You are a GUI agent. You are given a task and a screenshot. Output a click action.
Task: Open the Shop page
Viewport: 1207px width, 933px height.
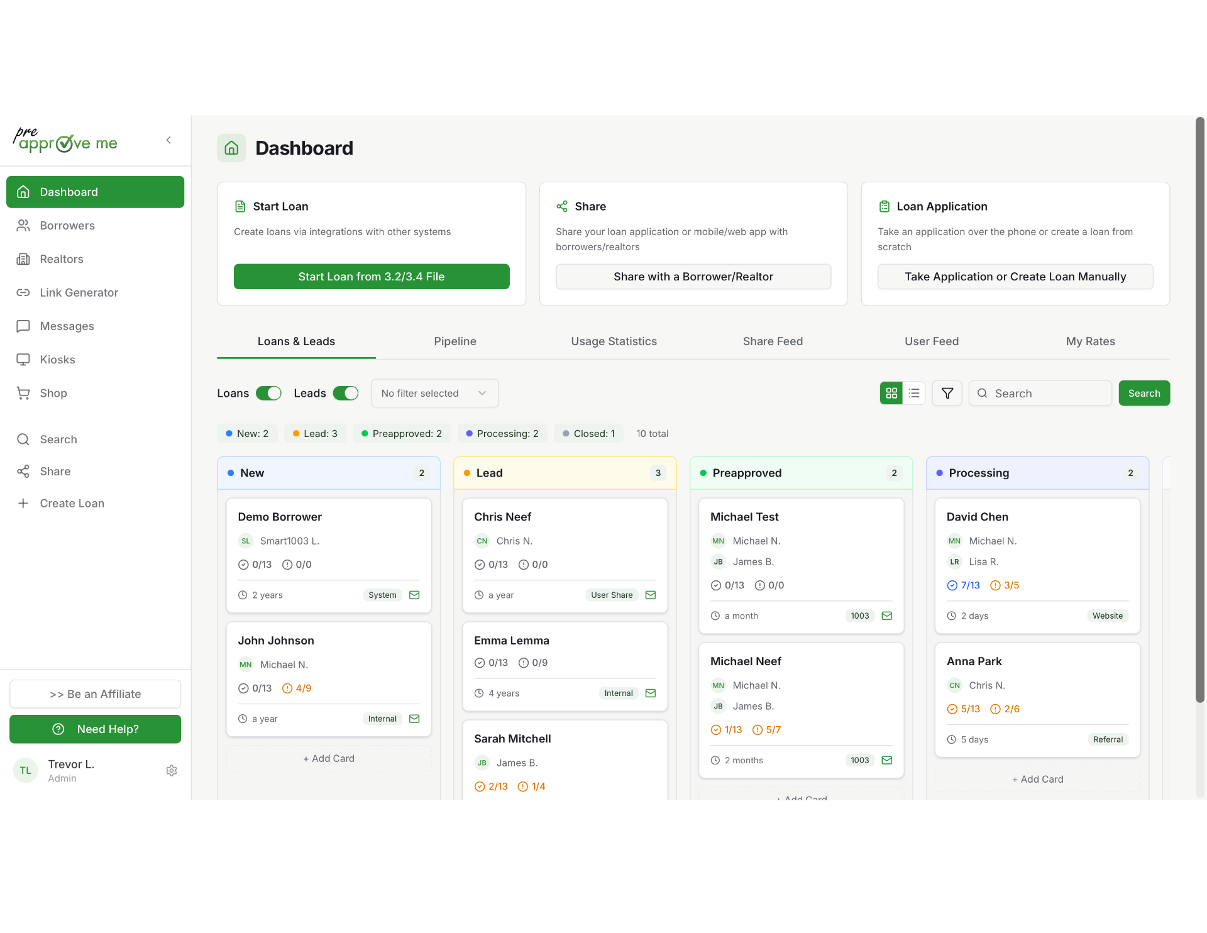[x=95, y=393]
